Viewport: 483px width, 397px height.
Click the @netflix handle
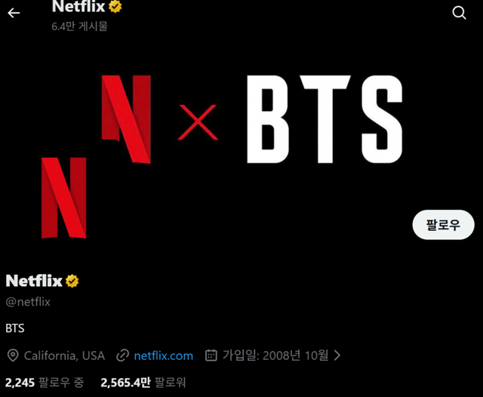tap(28, 302)
